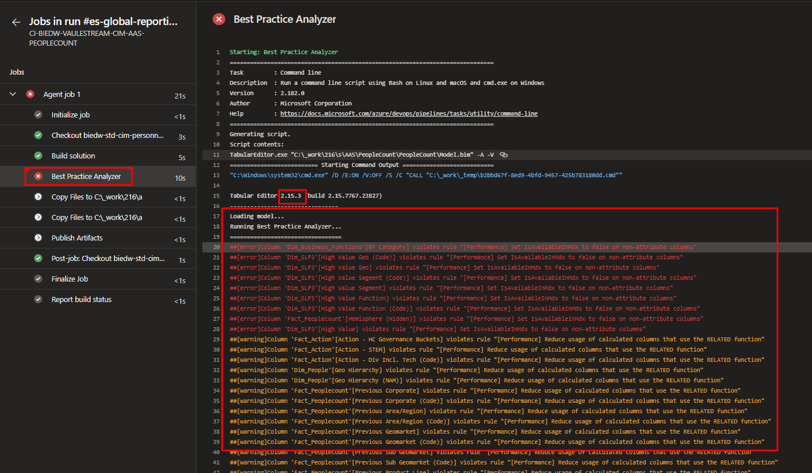This screenshot has width=812, height=473.
Task: Click the back arrow to return to pipeline run
Action: click(x=15, y=22)
